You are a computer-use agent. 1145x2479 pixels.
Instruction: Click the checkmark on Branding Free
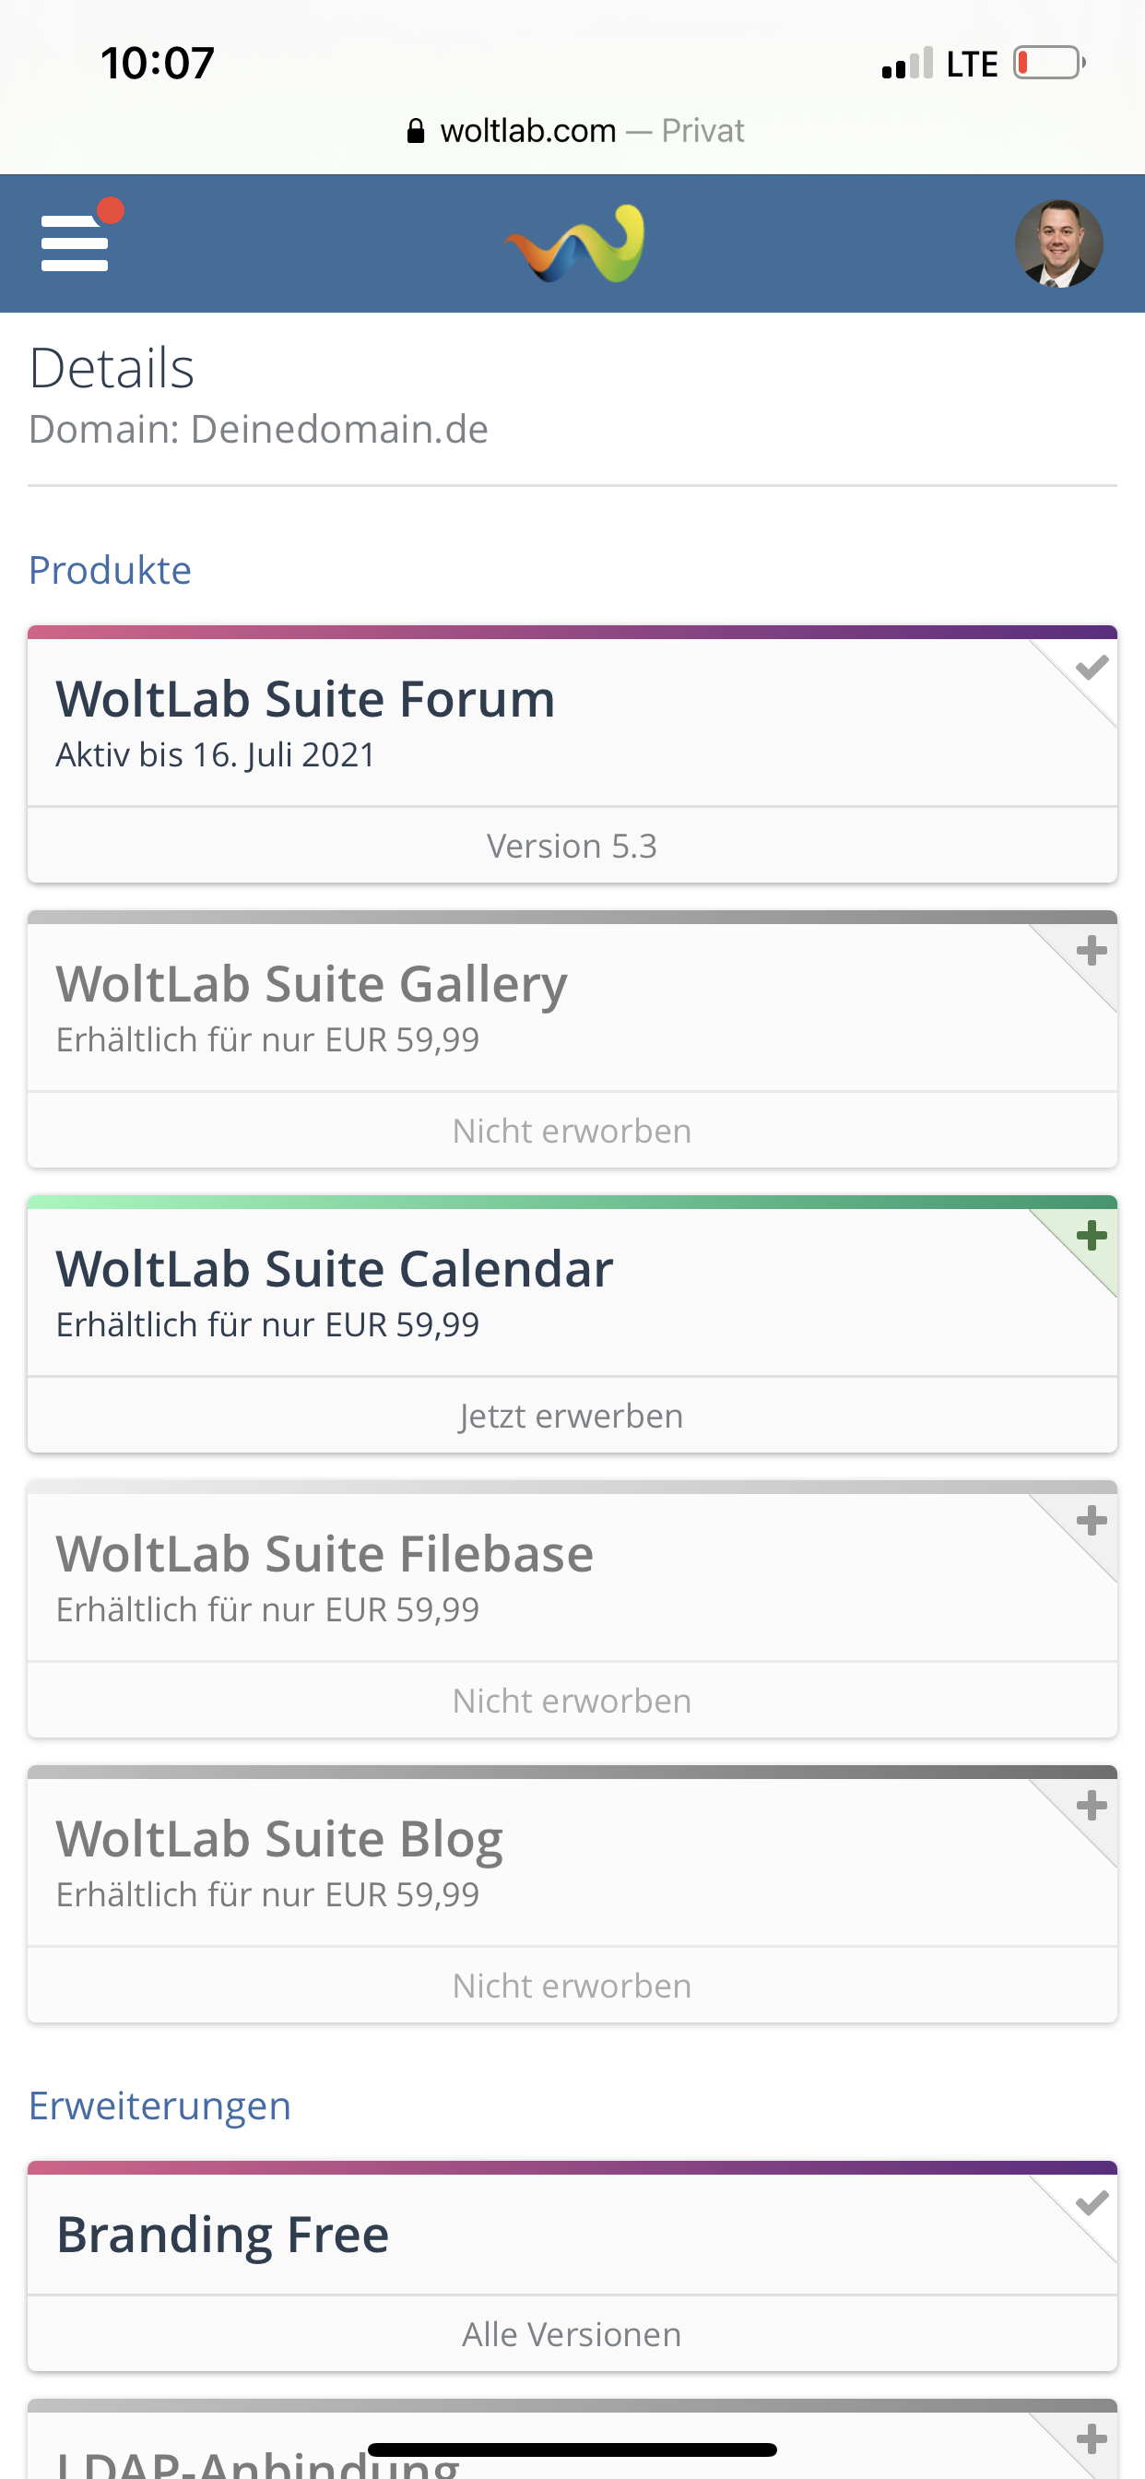click(x=1092, y=2203)
